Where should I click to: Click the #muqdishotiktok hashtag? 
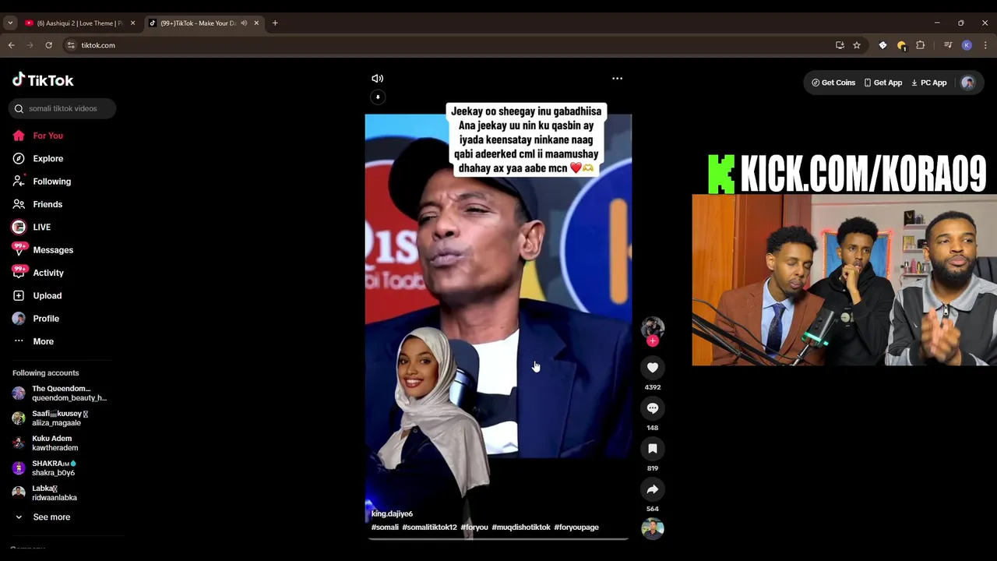click(521, 527)
